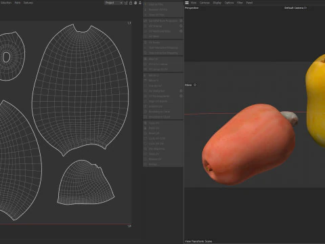325x244 pixels.
Task: Click the Default Camera label
Action: tap(295, 8)
